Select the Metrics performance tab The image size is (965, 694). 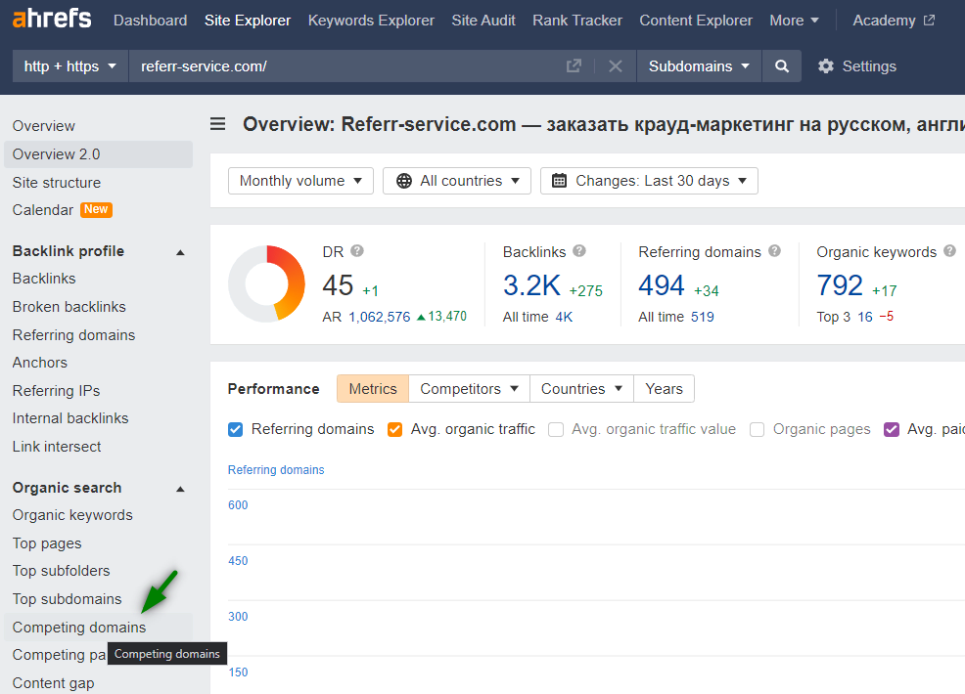pyautogui.click(x=373, y=388)
